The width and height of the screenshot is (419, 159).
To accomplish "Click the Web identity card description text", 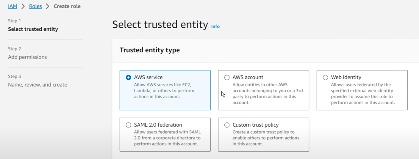I will coord(363,94).
